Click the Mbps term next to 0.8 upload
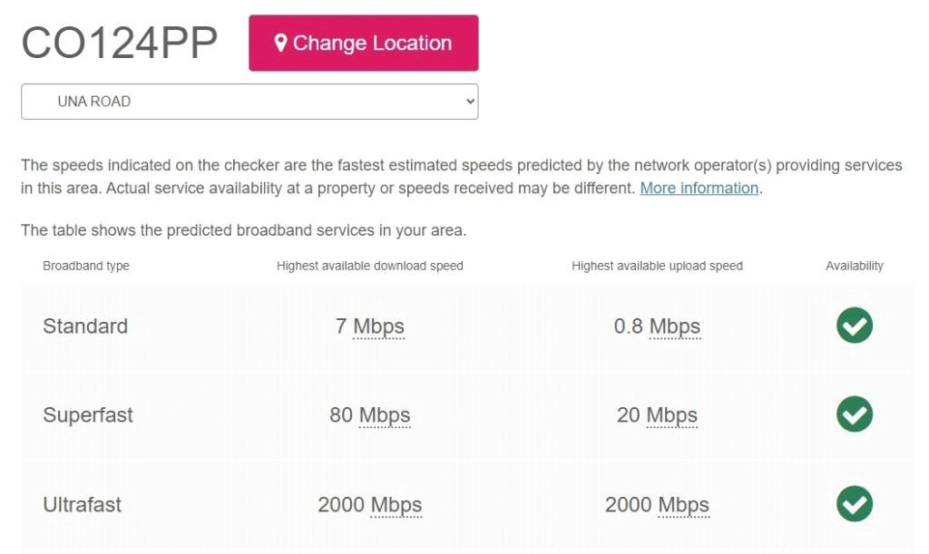 pyautogui.click(x=678, y=326)
